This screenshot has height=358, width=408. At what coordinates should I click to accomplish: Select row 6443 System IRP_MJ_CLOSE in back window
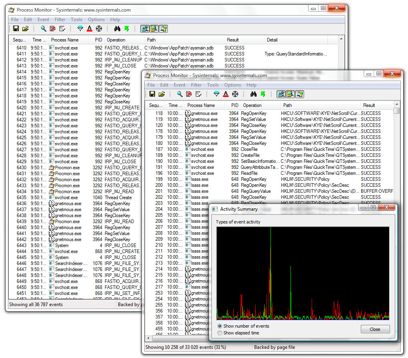[x=76, y=245]
